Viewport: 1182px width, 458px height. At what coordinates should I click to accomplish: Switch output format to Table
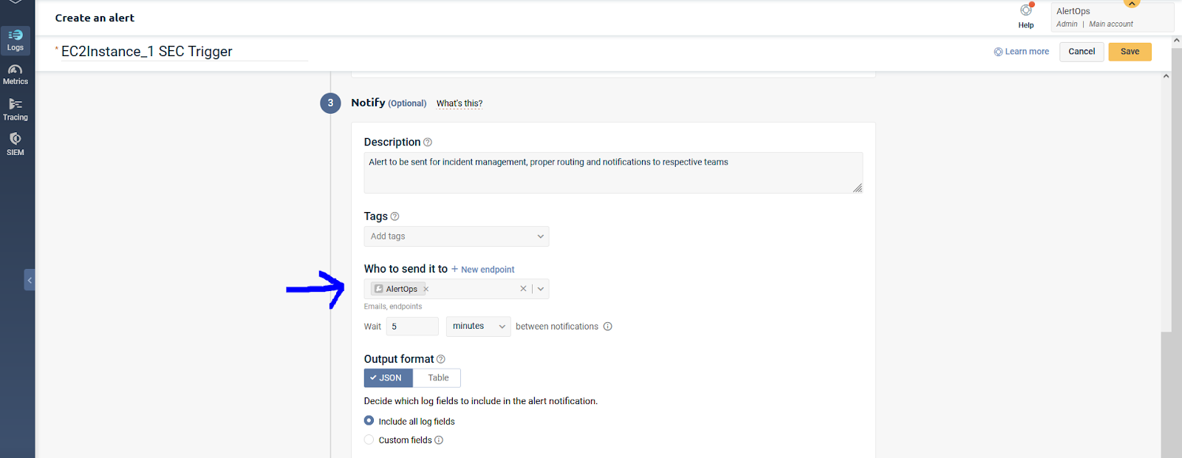point(437,378)
